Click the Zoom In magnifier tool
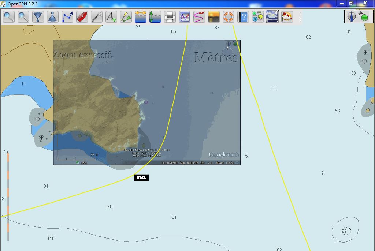The height and width of the screenshot is (251, 375). (9, 17)
